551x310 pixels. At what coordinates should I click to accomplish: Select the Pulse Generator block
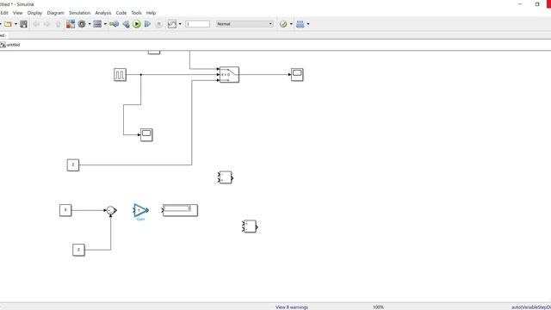[x=121, y=75]
